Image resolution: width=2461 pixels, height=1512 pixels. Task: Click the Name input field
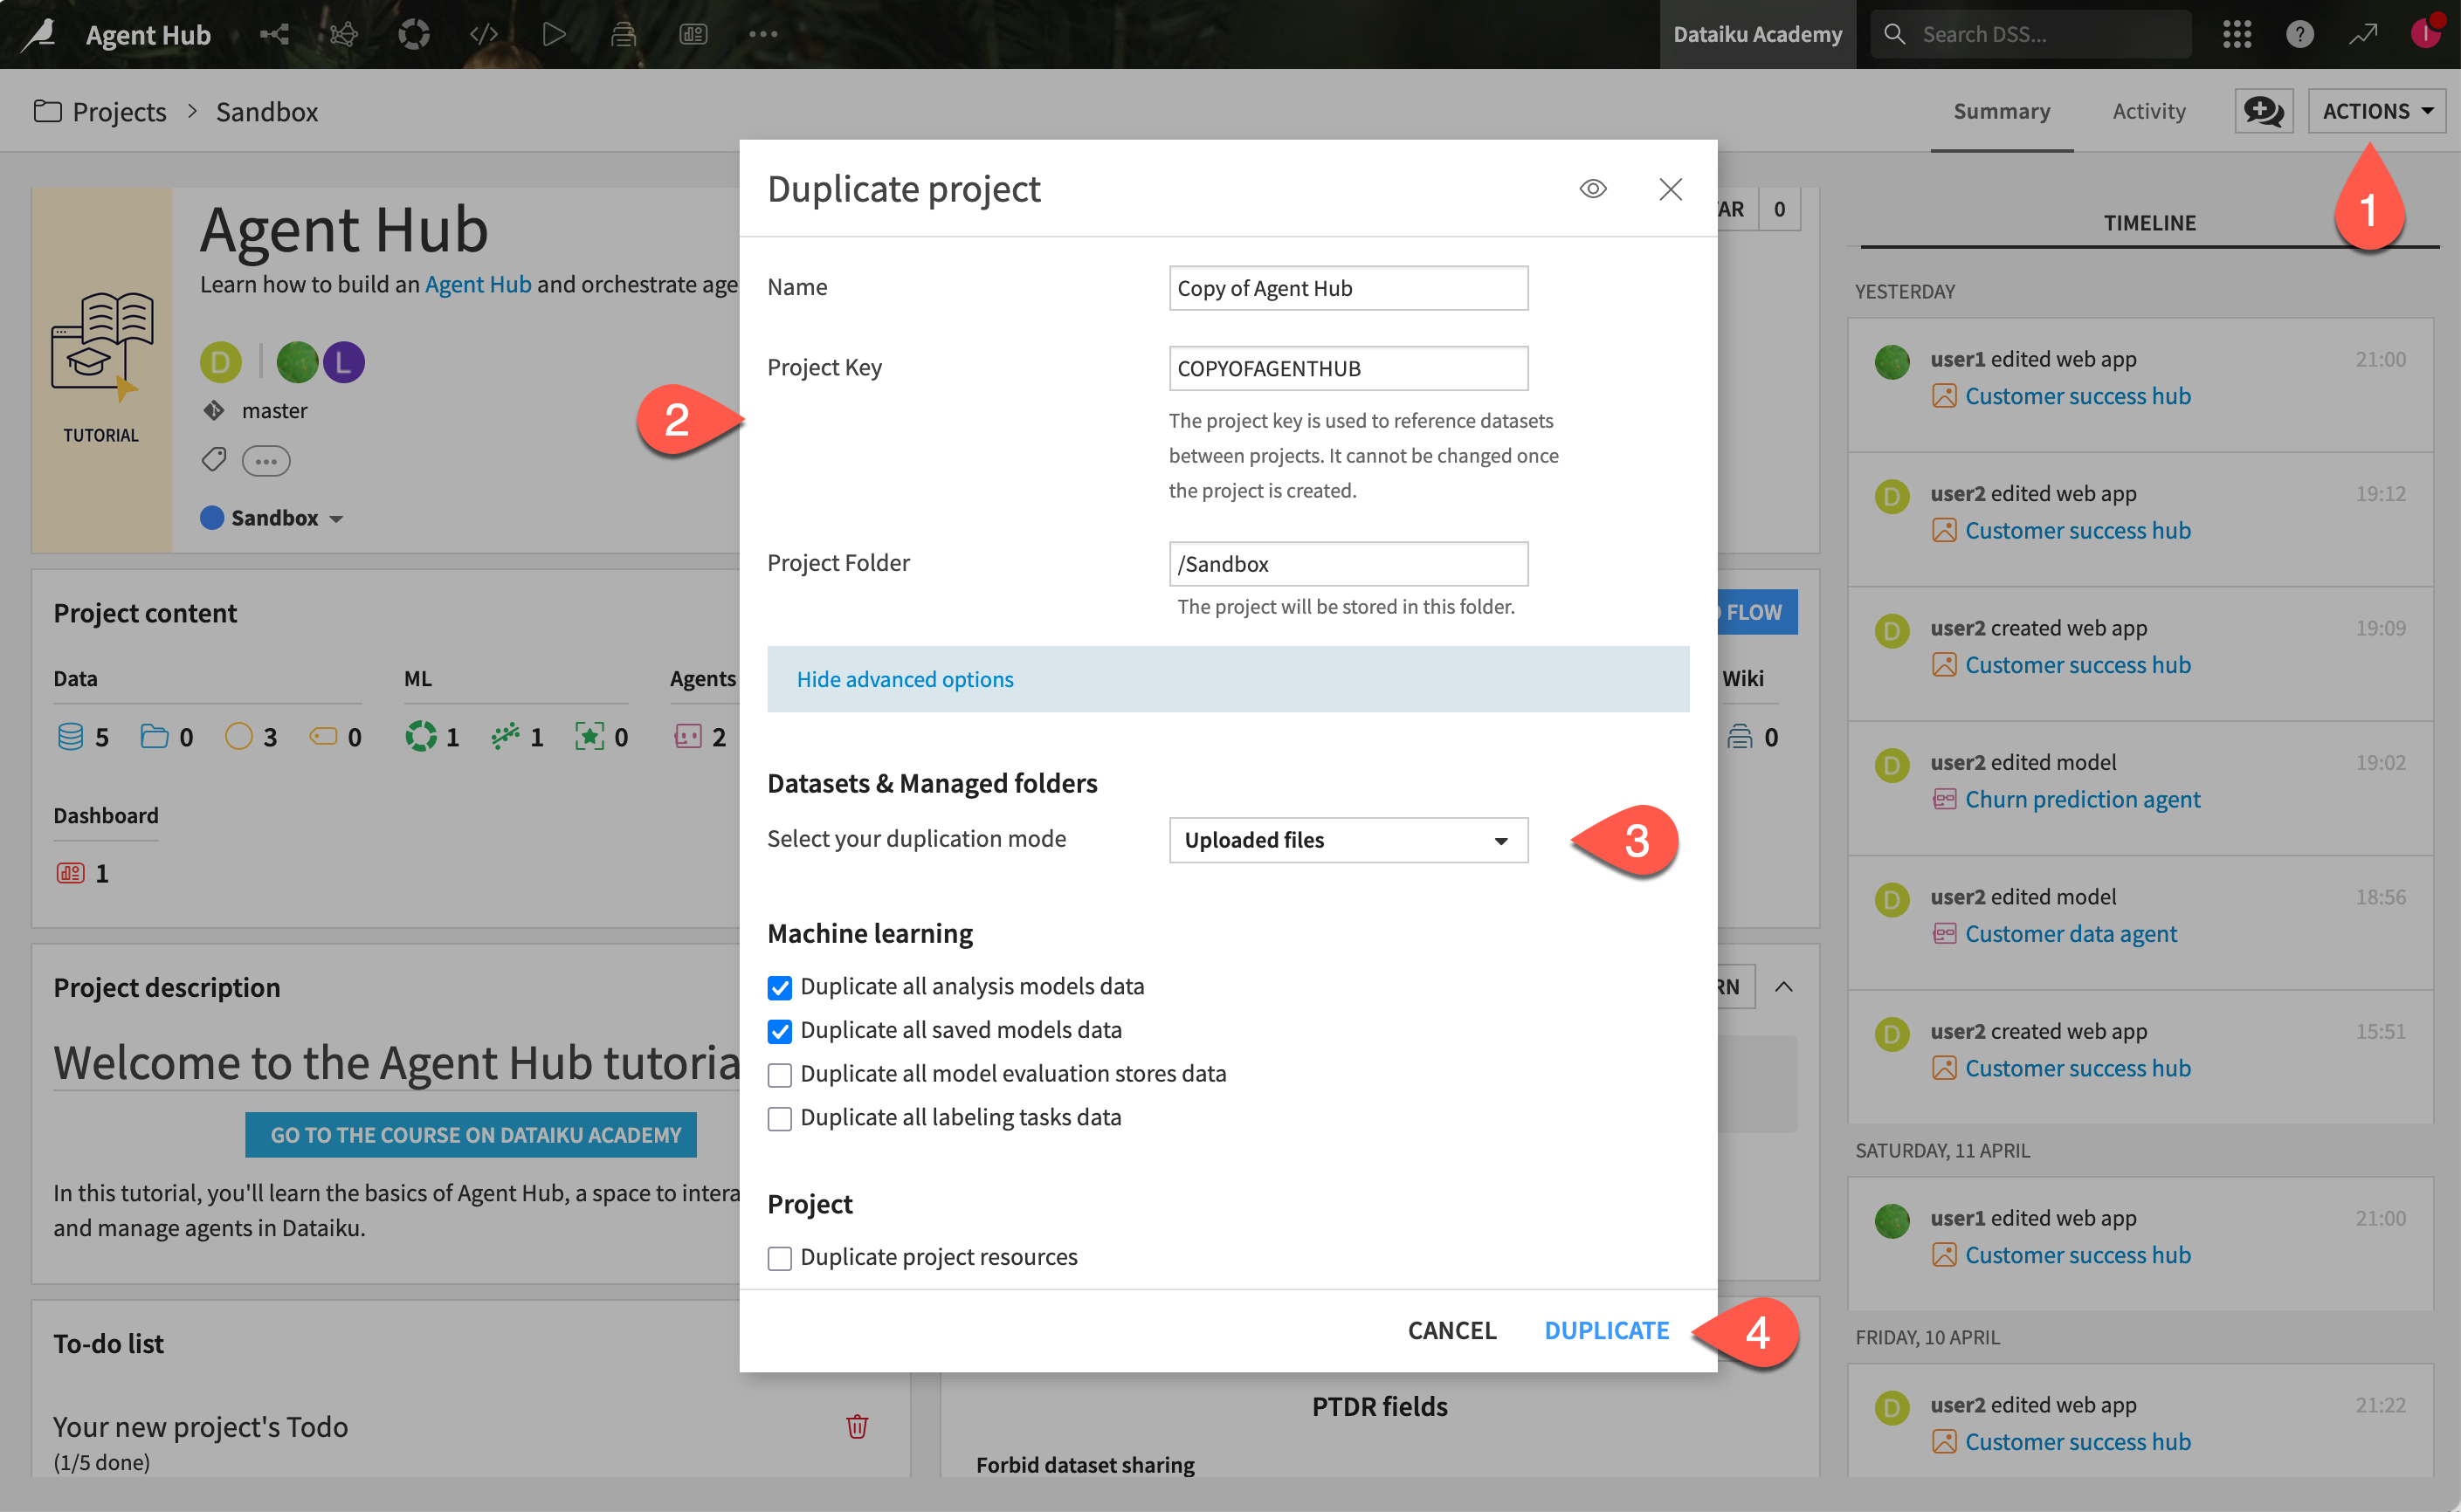[1348, 288]
